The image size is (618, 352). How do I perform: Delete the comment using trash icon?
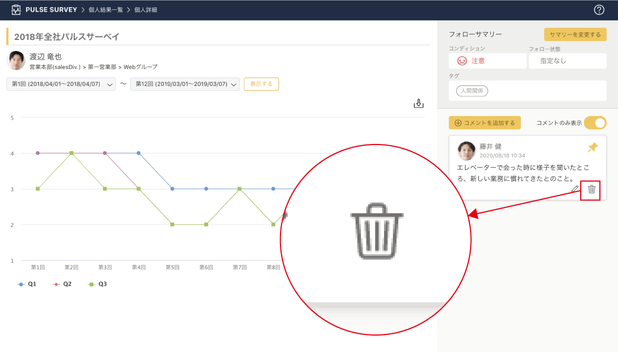pyautogui.click(x=591, y=189)
